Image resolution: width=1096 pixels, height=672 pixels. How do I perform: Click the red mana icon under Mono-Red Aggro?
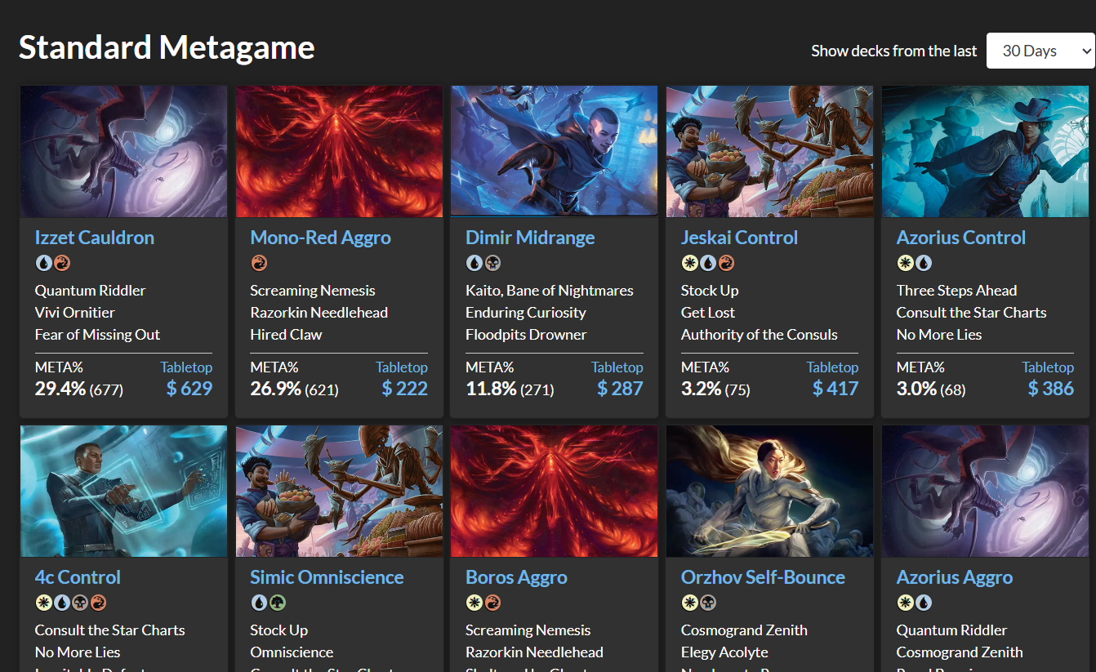tap(258, 263)
